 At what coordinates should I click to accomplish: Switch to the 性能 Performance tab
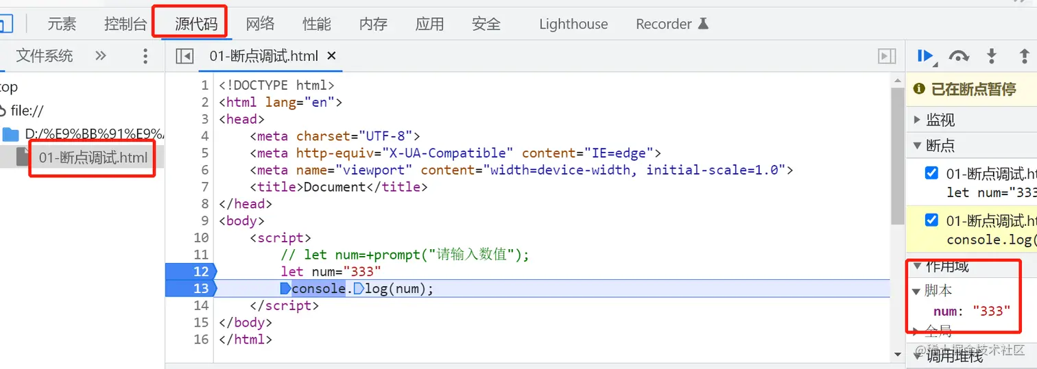(317, 24)
